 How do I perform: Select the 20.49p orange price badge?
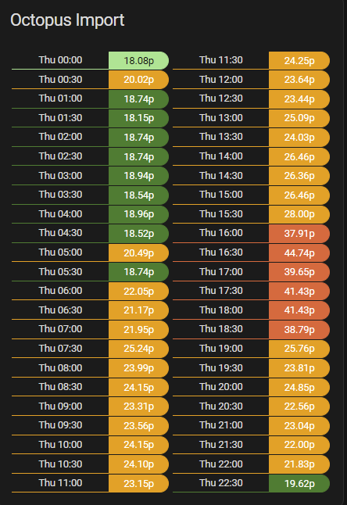click(139, 252)
